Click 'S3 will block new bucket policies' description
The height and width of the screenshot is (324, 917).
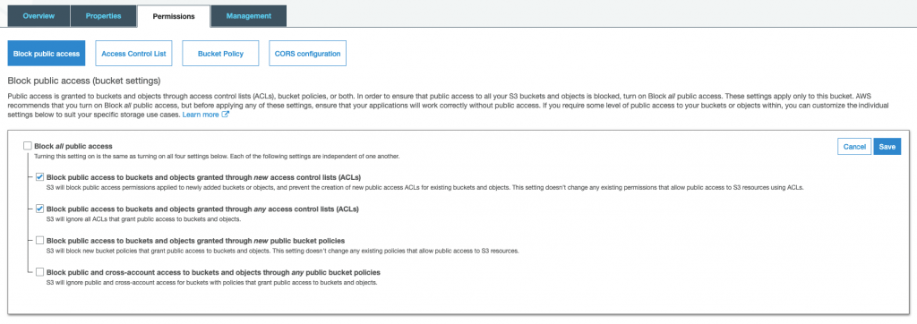click(282, 251)
